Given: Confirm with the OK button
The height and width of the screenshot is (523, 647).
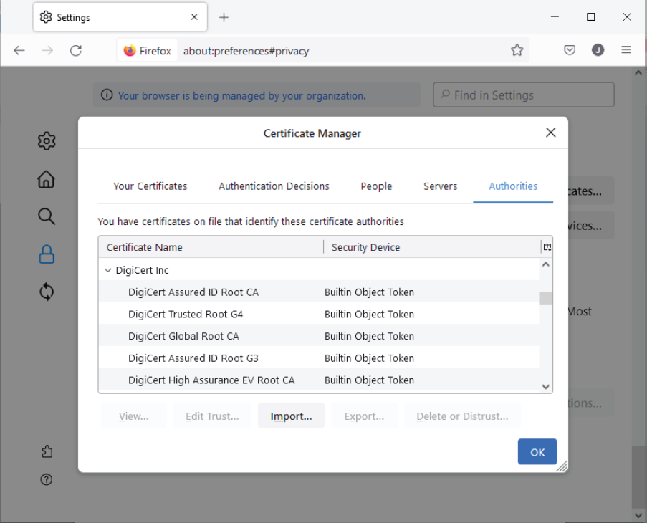Looking at the screenshot, I should (537, 451).
